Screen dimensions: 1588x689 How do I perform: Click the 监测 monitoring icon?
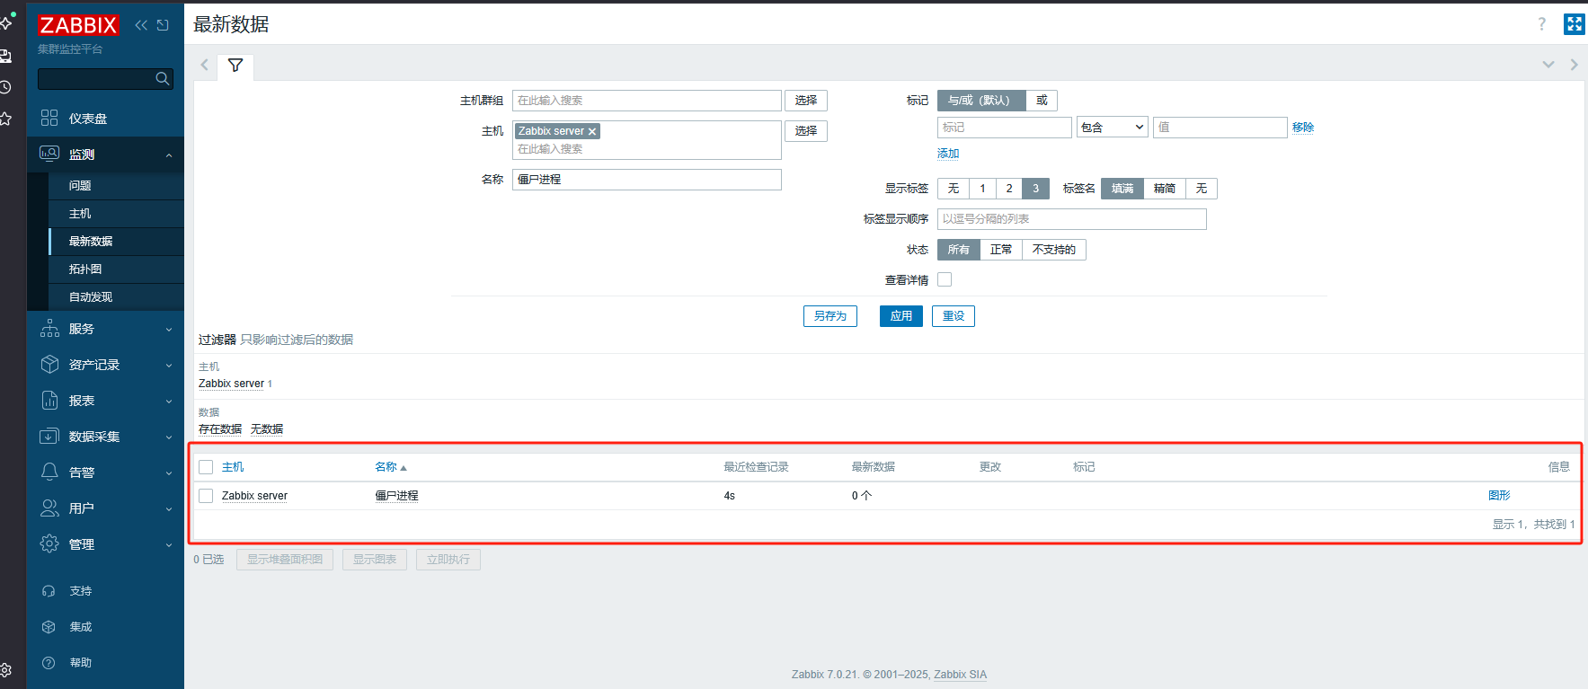point(49,154)
